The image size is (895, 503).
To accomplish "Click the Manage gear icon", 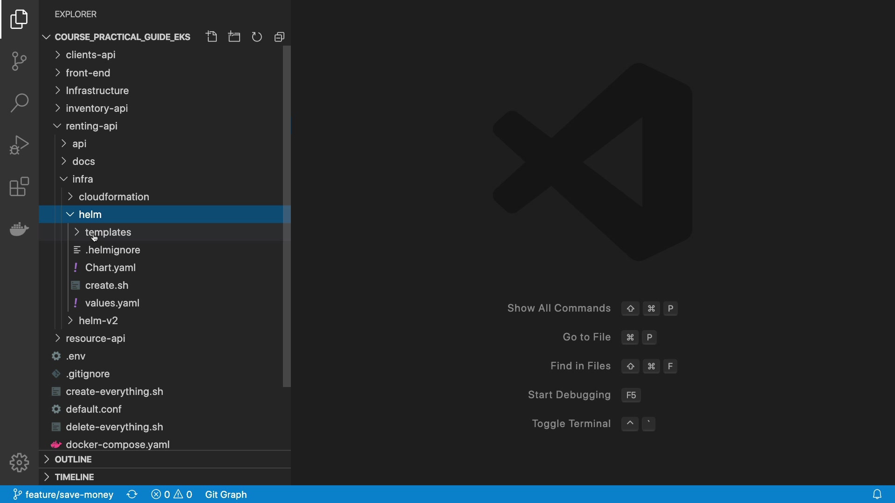I will (19, 462).
